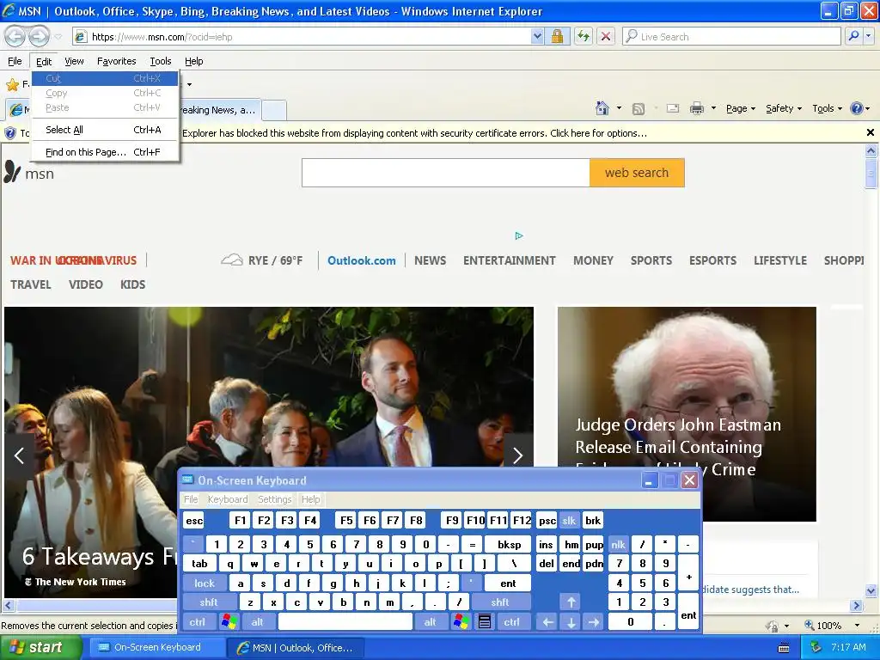Open the Favorites menu
Image resolution: width=880 pixels, height=660 pixels.
point(116,61)
